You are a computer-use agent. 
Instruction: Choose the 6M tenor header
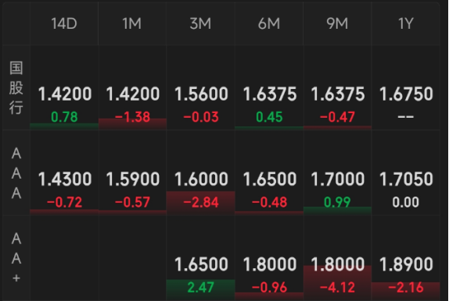pos(269,23)
